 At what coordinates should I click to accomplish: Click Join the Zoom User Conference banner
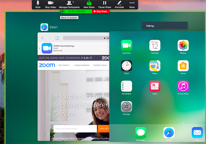pos(73,58)
